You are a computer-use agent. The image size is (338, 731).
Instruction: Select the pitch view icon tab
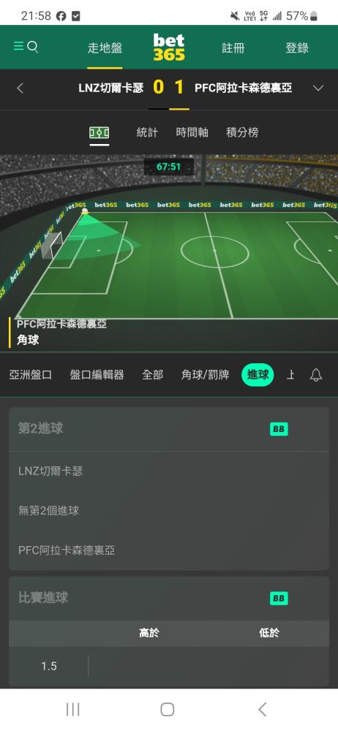[99, 133]
